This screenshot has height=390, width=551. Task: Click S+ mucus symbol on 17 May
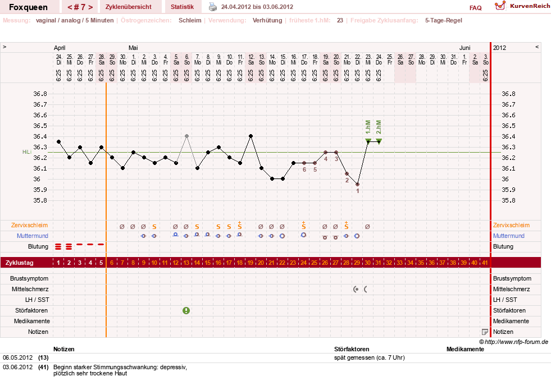[x=304, y=226]
